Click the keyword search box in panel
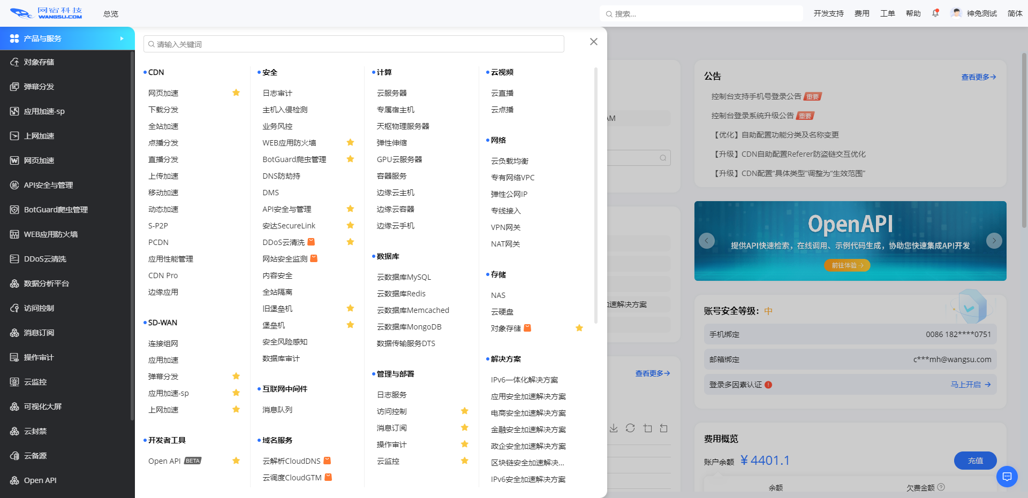1028x498 pixels. click(353, 44)
